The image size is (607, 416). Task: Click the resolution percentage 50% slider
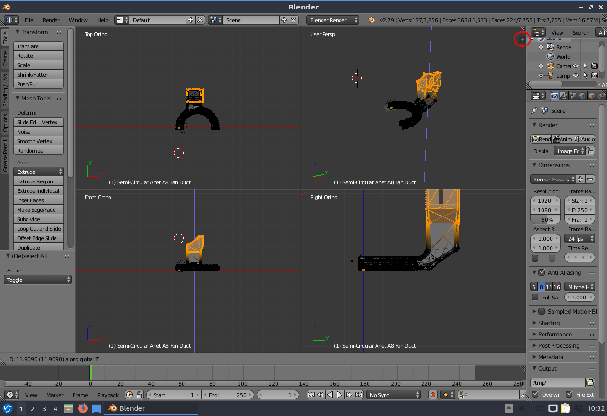pos(547,220)
